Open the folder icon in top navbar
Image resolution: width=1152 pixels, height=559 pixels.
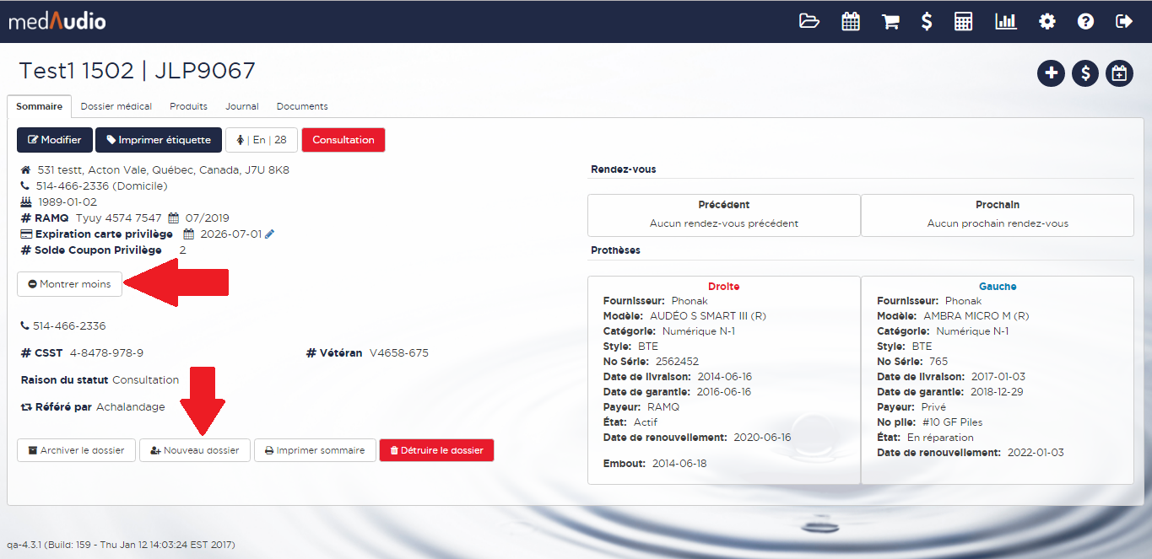point(809,22)
